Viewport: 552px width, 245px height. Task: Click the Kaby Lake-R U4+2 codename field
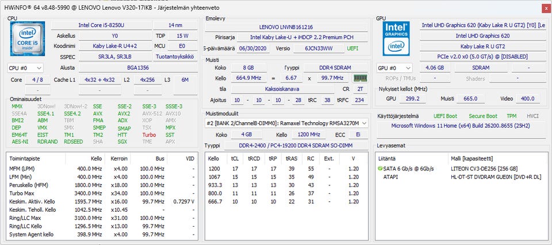click(x=115, y=46)
